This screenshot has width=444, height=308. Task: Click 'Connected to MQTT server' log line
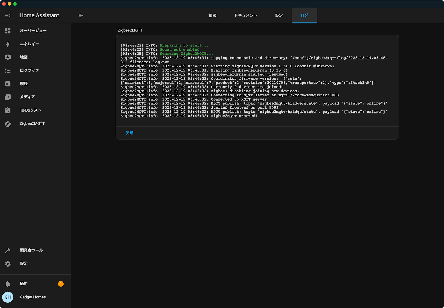[194, 99]
